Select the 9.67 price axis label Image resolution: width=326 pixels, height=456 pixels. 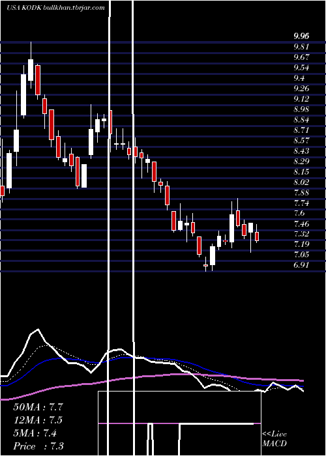[x=301, y=57]
